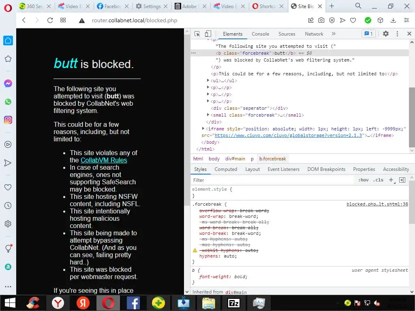
Task: Open Instagram in the sidebar
Action: click(x=8, y=120)
